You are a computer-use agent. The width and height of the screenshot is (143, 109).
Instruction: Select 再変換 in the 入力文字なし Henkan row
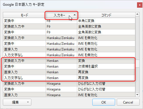click(106, 78)
